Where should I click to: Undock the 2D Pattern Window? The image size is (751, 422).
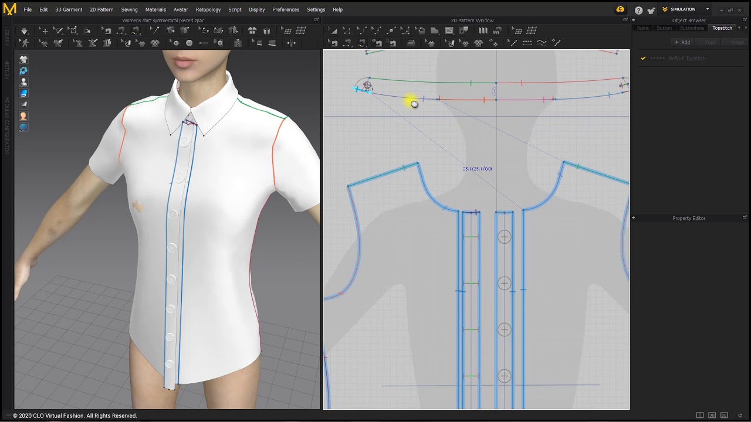coord(625,20)
